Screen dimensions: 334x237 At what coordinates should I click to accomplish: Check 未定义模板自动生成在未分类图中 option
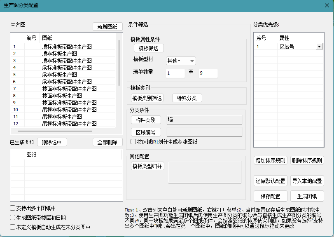click(x=13, y=227)
